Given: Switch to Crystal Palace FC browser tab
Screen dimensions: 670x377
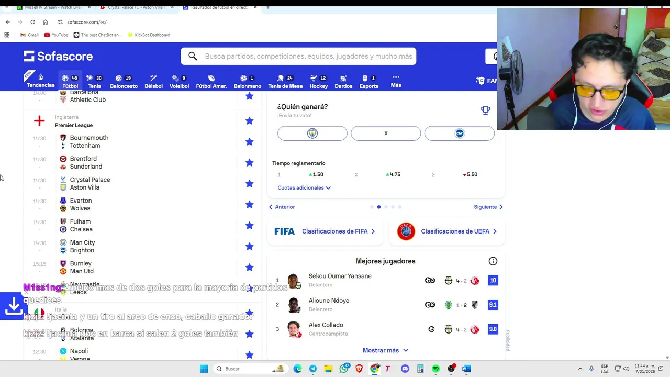Looking at the screenshot, I should coord(136,7).
